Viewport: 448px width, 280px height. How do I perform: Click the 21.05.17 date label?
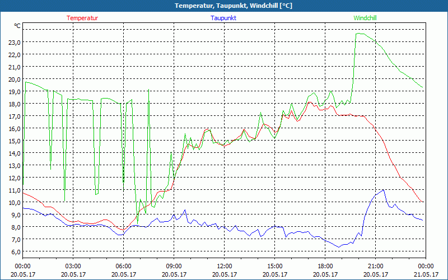[x=426, y=274]
